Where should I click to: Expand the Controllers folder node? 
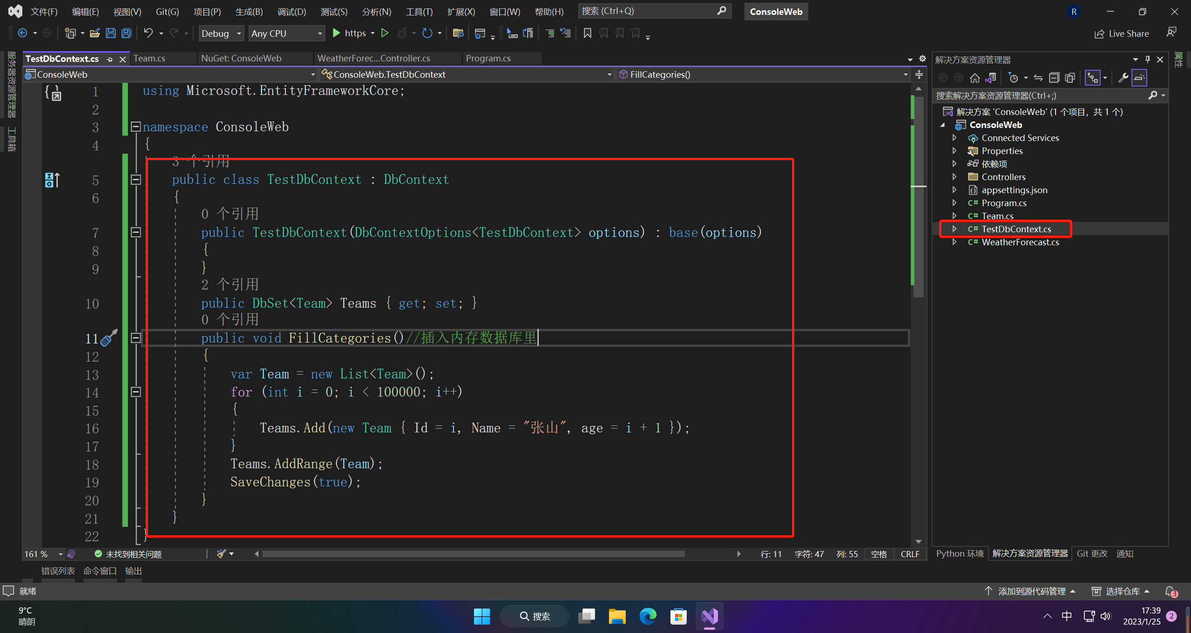point(954,177)
